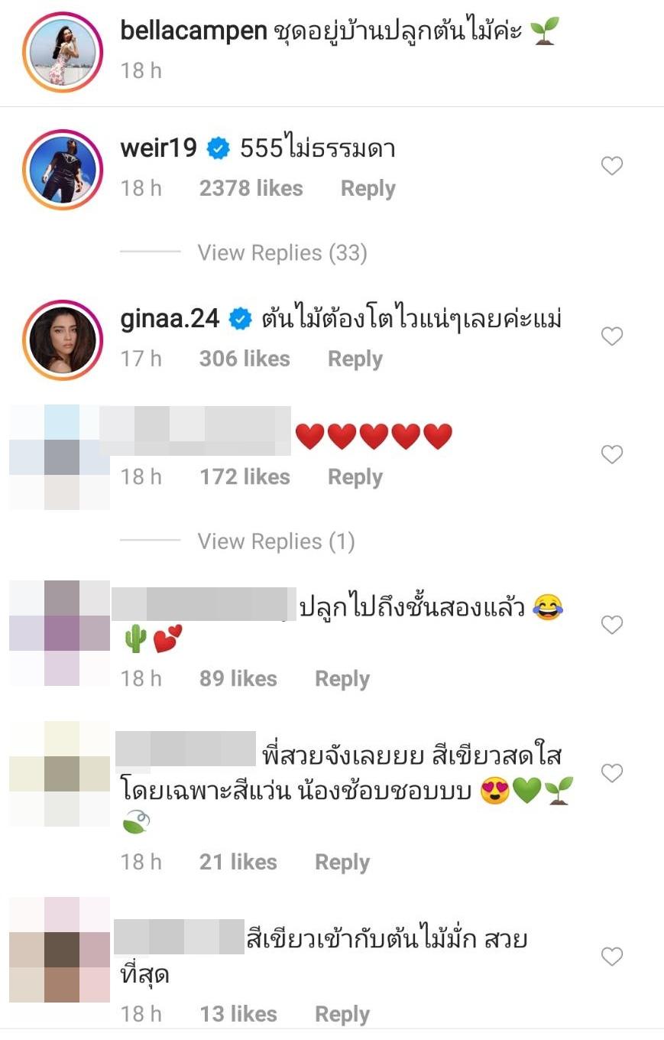Tap heart icon on the 89 likes comment
The image size is (664, 1040).
612,626
